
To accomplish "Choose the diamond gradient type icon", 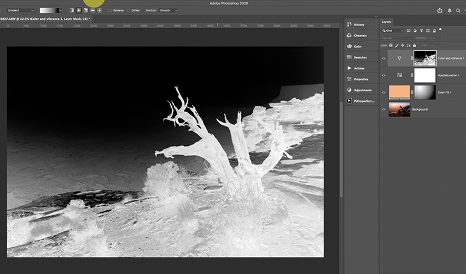I will 99,10.
